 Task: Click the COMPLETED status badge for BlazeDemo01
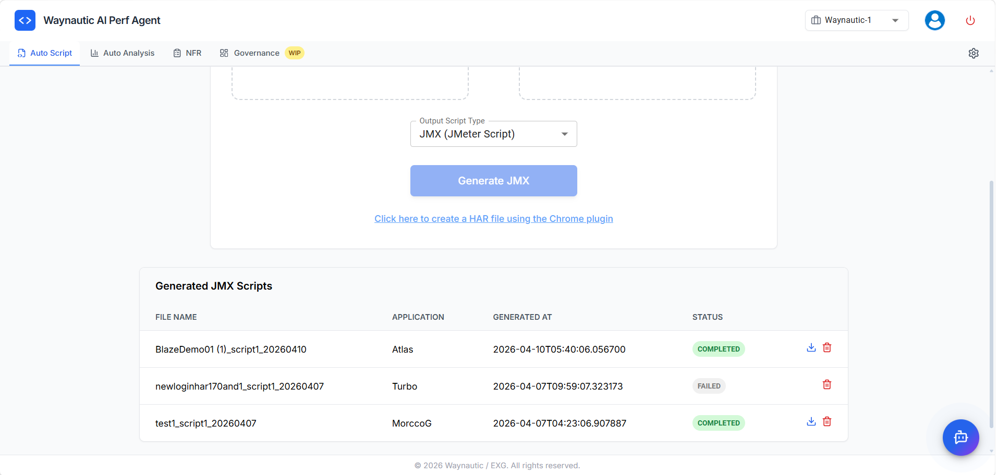point(719,349)
